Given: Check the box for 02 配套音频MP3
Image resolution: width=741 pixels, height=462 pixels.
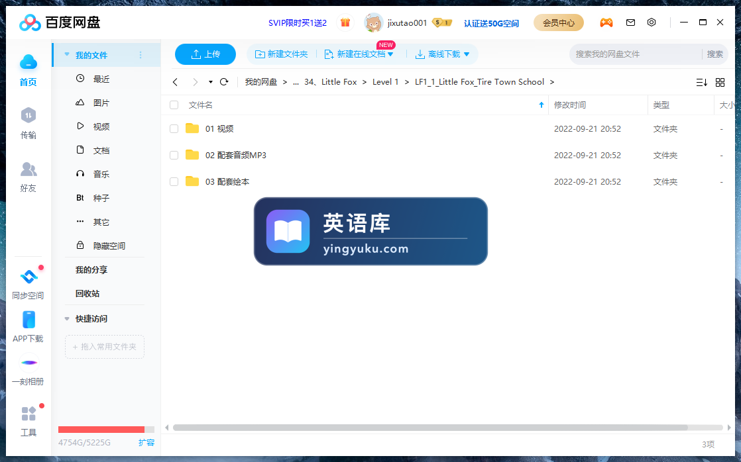Looking at the screenshot, I should (x=174, y=156).
